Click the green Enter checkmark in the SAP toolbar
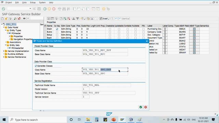Screen dimensions: 219x123 3,9
